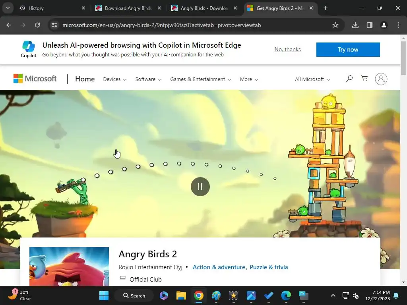Click the Angry Birds 2 title heading
Screen dimensions: 407x305
148,254
